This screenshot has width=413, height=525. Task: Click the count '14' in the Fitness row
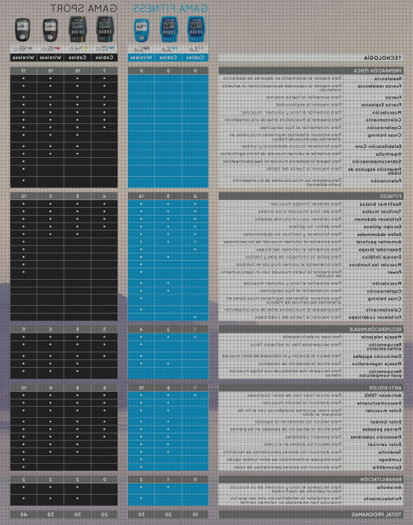pyautogui.click(x=141, y=196)
